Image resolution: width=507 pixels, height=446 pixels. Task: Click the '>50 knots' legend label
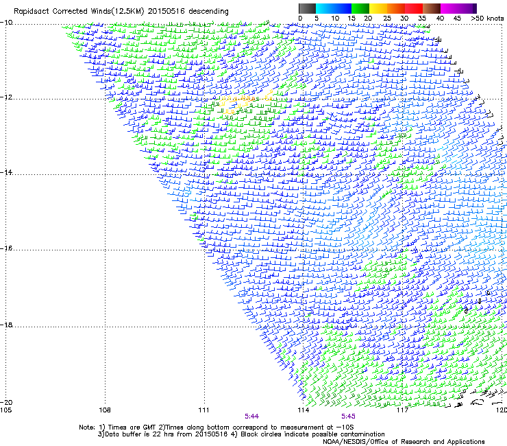487,19
